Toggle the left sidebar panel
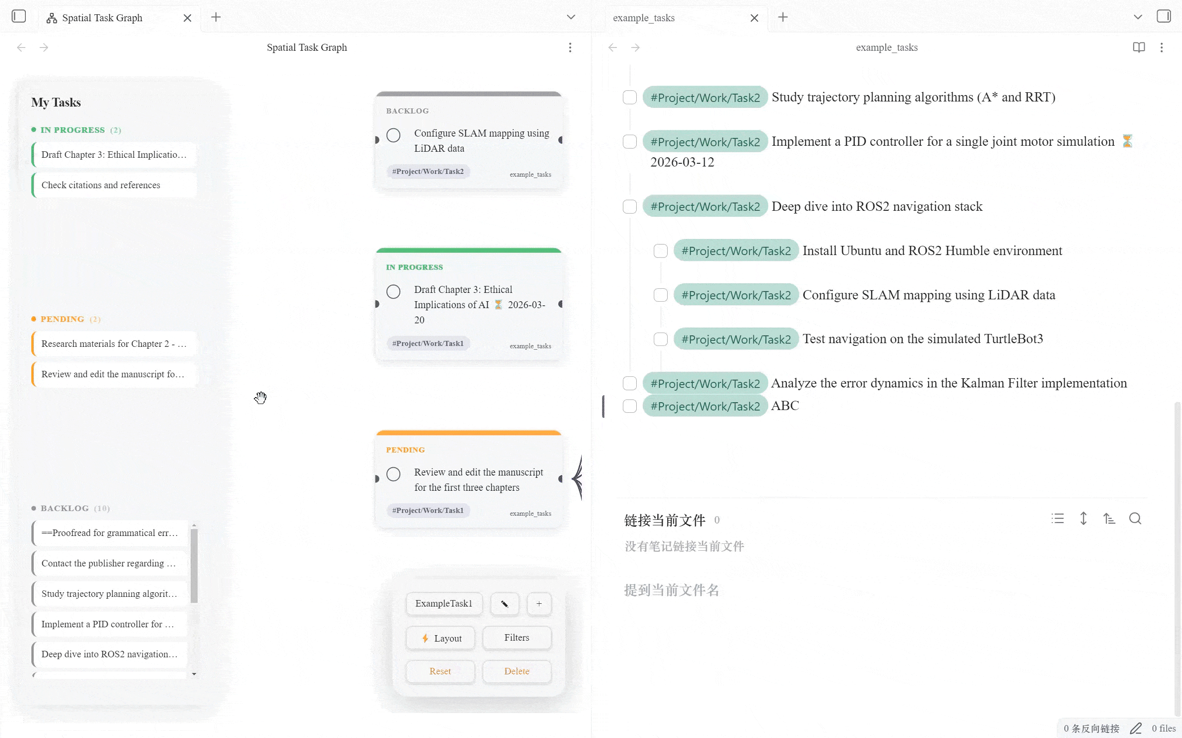Screen dimensions: 1182x738 click(18, 16)
